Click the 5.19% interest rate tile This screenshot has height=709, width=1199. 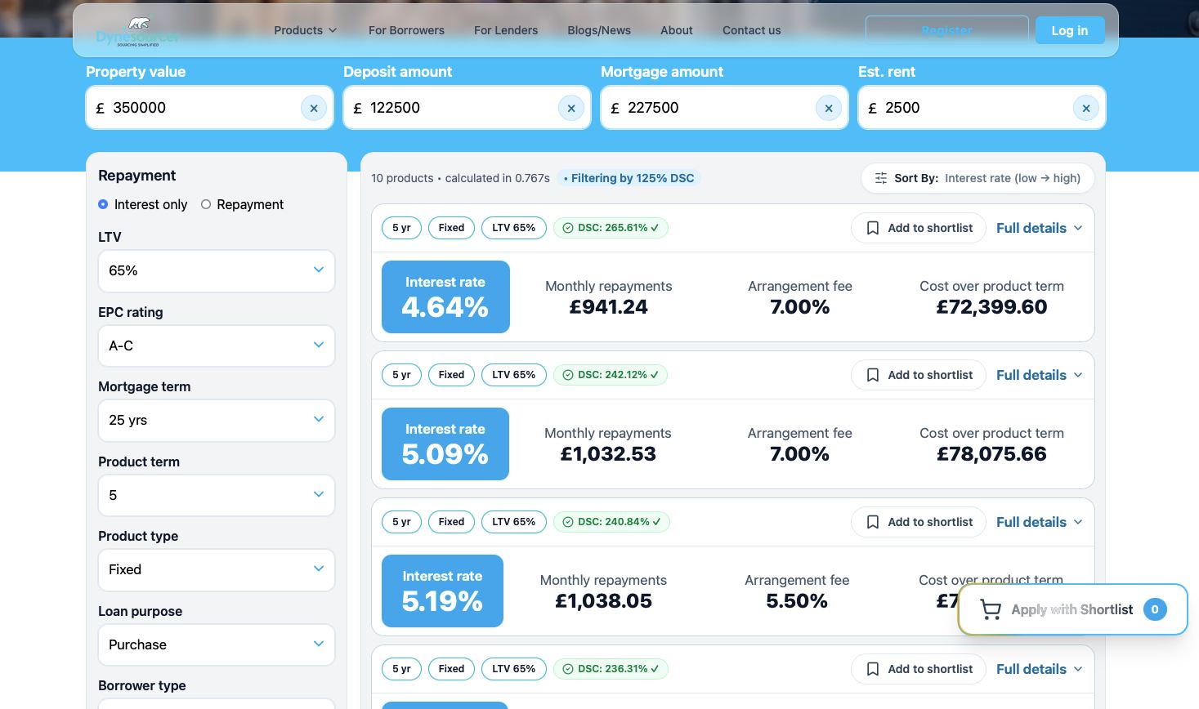click(x=442, y=591)
